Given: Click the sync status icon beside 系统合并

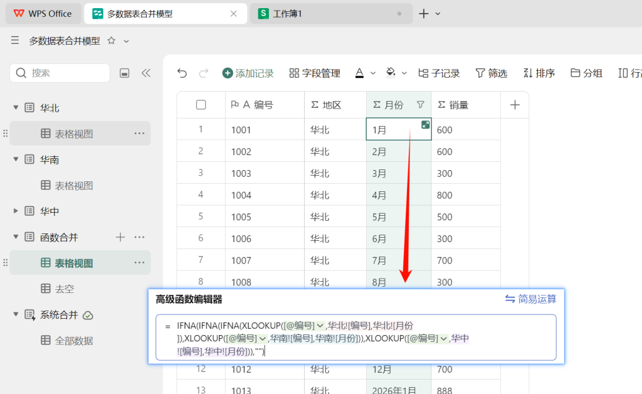Looking at the screenshot, I should pyautogui.click(x=88, y=315).
